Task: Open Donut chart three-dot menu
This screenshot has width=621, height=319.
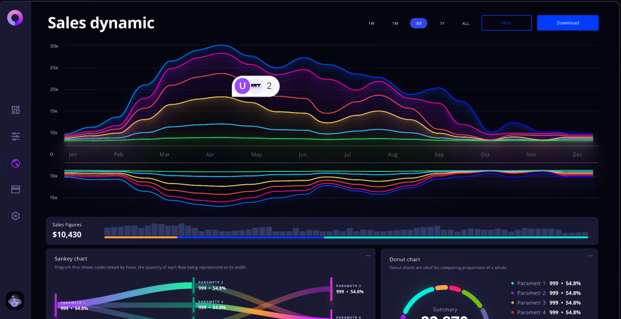Action: pos(590,256)
